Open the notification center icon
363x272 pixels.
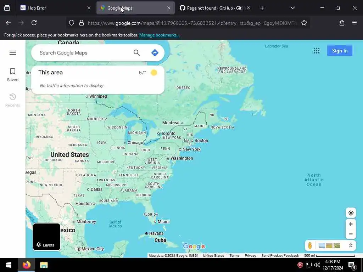click(352, 265)
